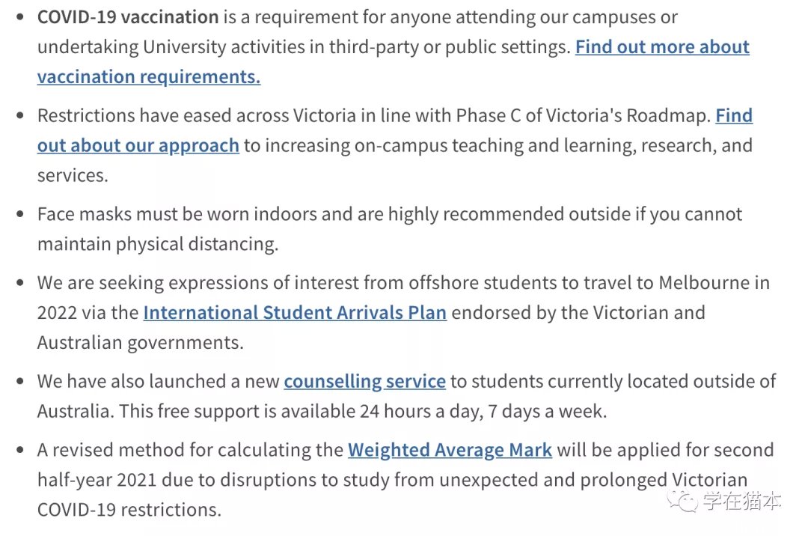This screenshot has height=536, width=808.
Task: Click the bullet before 'We have also launched'
Action: click(x=20, y=381)
